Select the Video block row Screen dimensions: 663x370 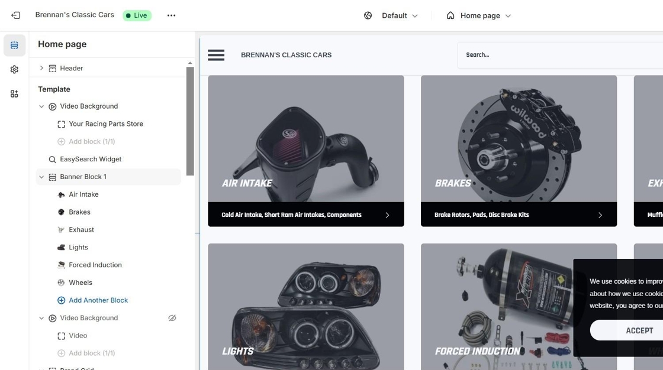(x=109, y=336)
